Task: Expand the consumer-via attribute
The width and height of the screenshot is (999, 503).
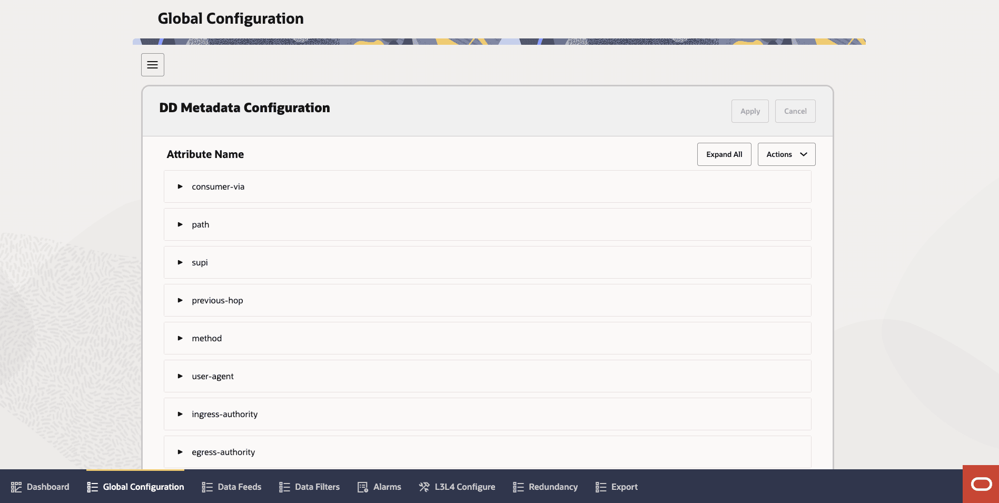Action: click(180, 186)
